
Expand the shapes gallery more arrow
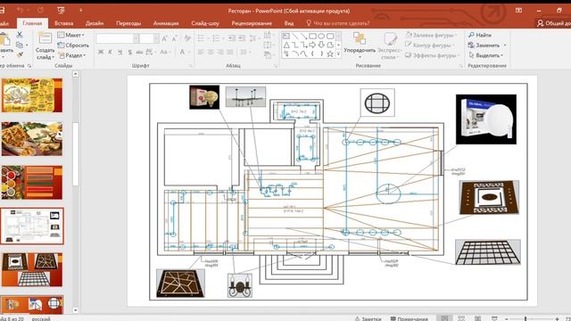338,53
